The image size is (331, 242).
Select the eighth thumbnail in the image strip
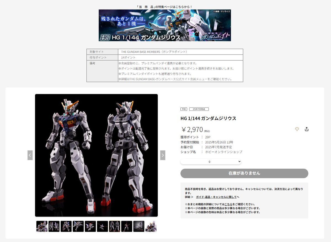point(127,226)
